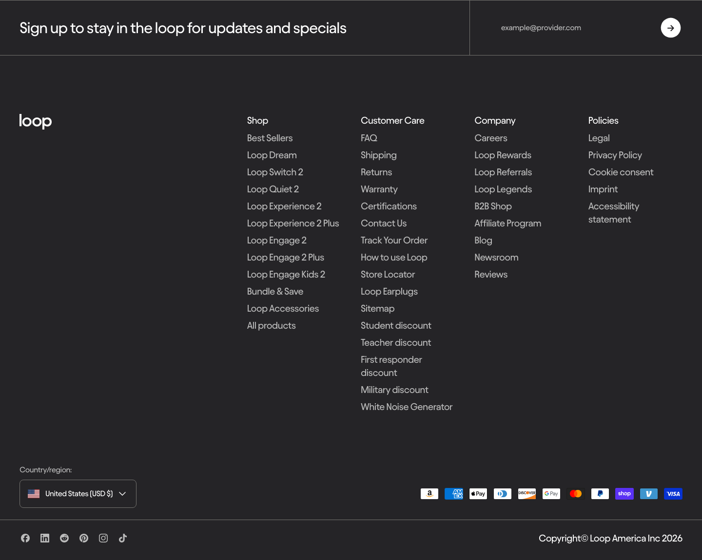Open Loop Engage 2 Plus link
This screenshot has height=560, width=702.
coord(286,257)
